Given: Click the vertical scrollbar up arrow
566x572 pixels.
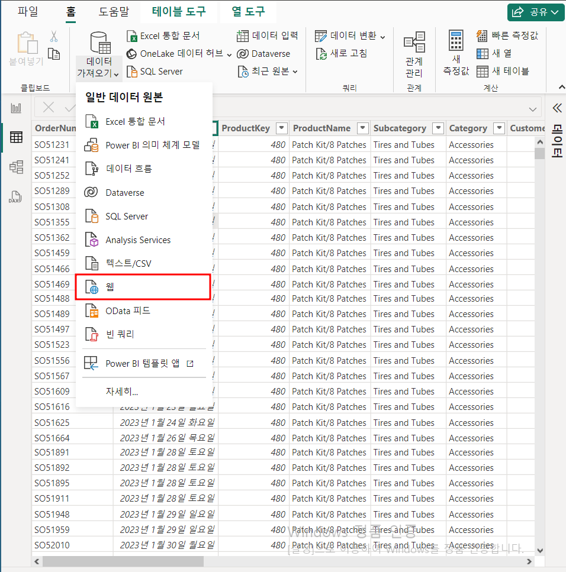Looking at the screenshot, I should click(540, 142).
